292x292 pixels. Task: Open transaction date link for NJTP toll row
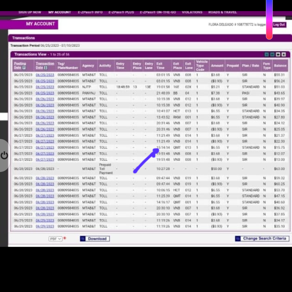(45, 87)
